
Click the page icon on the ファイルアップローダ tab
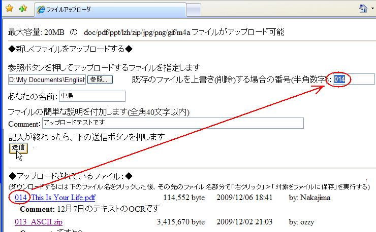(x=40, y=9)
